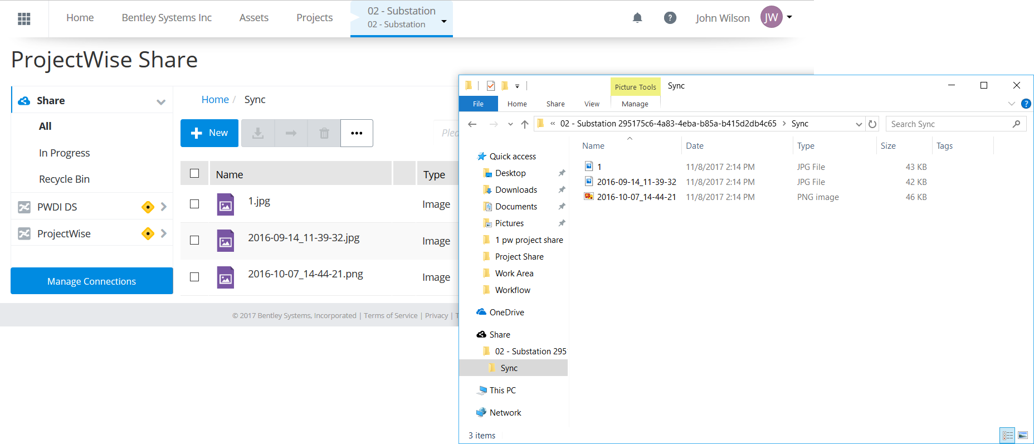This screenshot has height=444, width=1034.
Task: Open OneDrive in the navigation pane
Action: point(506,313)
